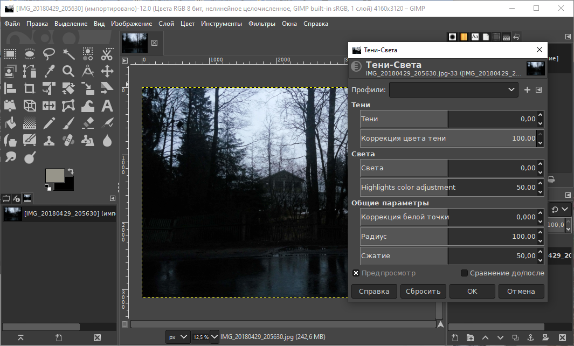
Task: Open the zoom percentage dropdown
Action: pyautogui.click(x=215, y=337)
